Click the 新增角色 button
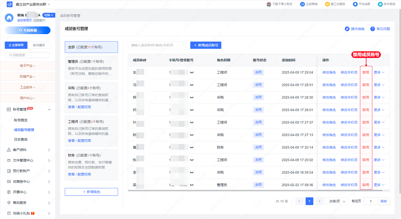 91,192
